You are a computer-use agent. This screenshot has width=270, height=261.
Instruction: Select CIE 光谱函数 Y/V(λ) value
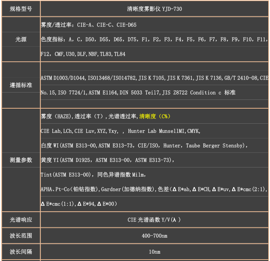coord(154,220)
